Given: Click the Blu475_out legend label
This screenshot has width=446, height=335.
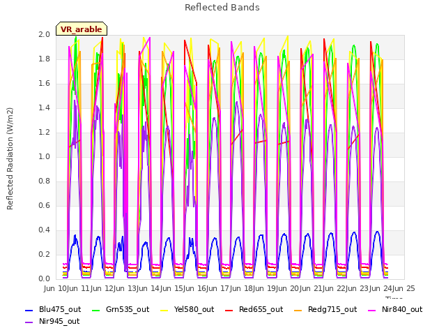Looking at the screenshot, I should [60, 309].
